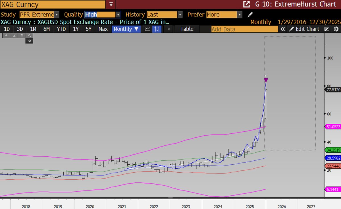Open the chart settings gear icon
This screenshot has width=341, height=209.
coord(336,29)
